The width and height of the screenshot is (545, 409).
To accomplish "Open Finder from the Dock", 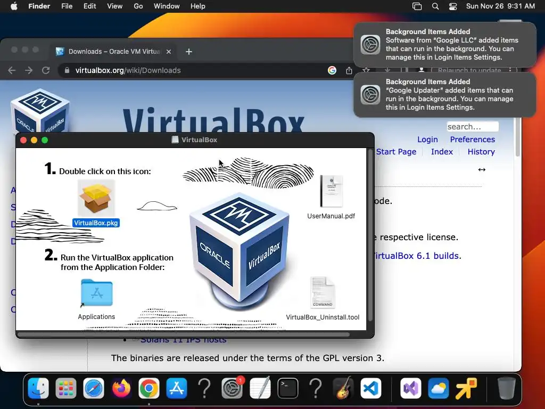I will (x=38, y=388).
